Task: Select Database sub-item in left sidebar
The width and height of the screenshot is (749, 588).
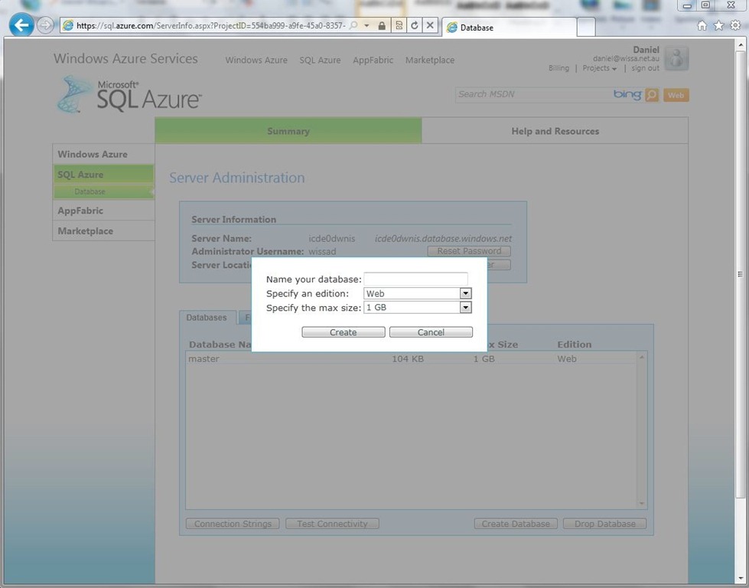Action: (x=103, y=191)
